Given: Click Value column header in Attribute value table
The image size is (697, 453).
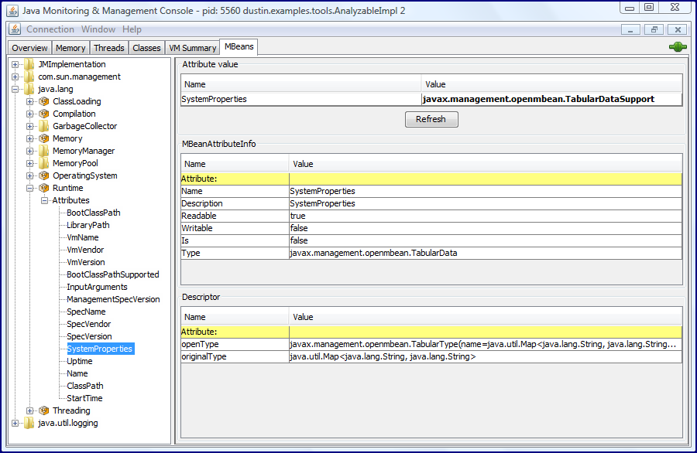Looking at the screenshot, I should (x=551, y=84).
